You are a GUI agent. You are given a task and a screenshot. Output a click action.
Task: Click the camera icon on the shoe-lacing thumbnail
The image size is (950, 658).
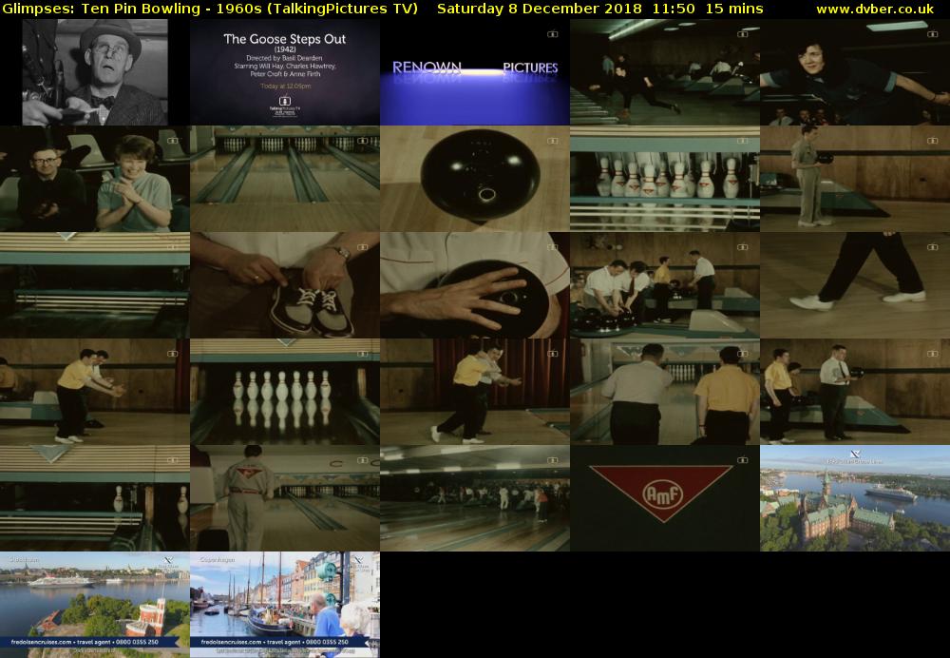click(x=363, y=247)
